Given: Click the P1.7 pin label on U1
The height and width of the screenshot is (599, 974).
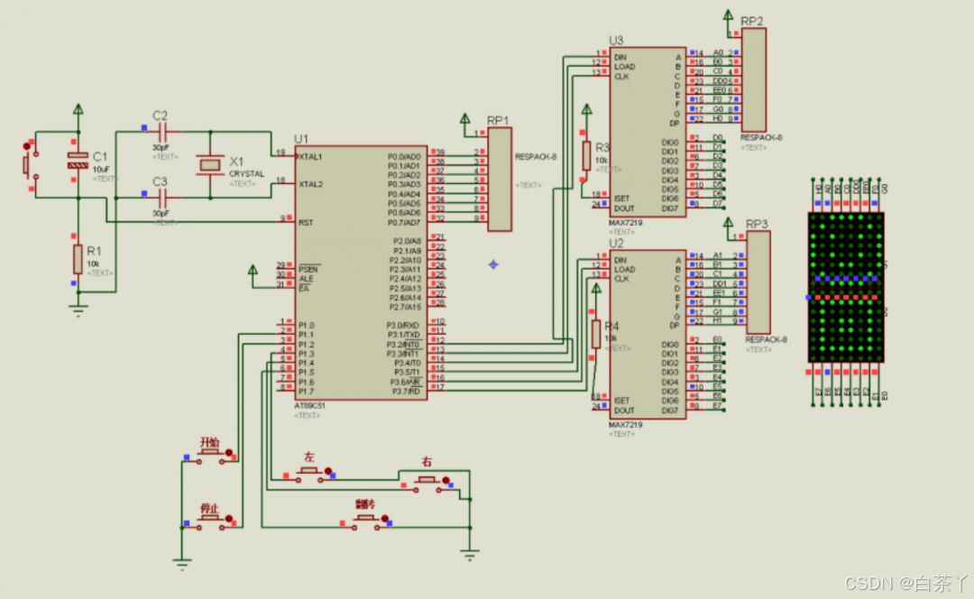Looking at the screenshot, I should (306, 392).
